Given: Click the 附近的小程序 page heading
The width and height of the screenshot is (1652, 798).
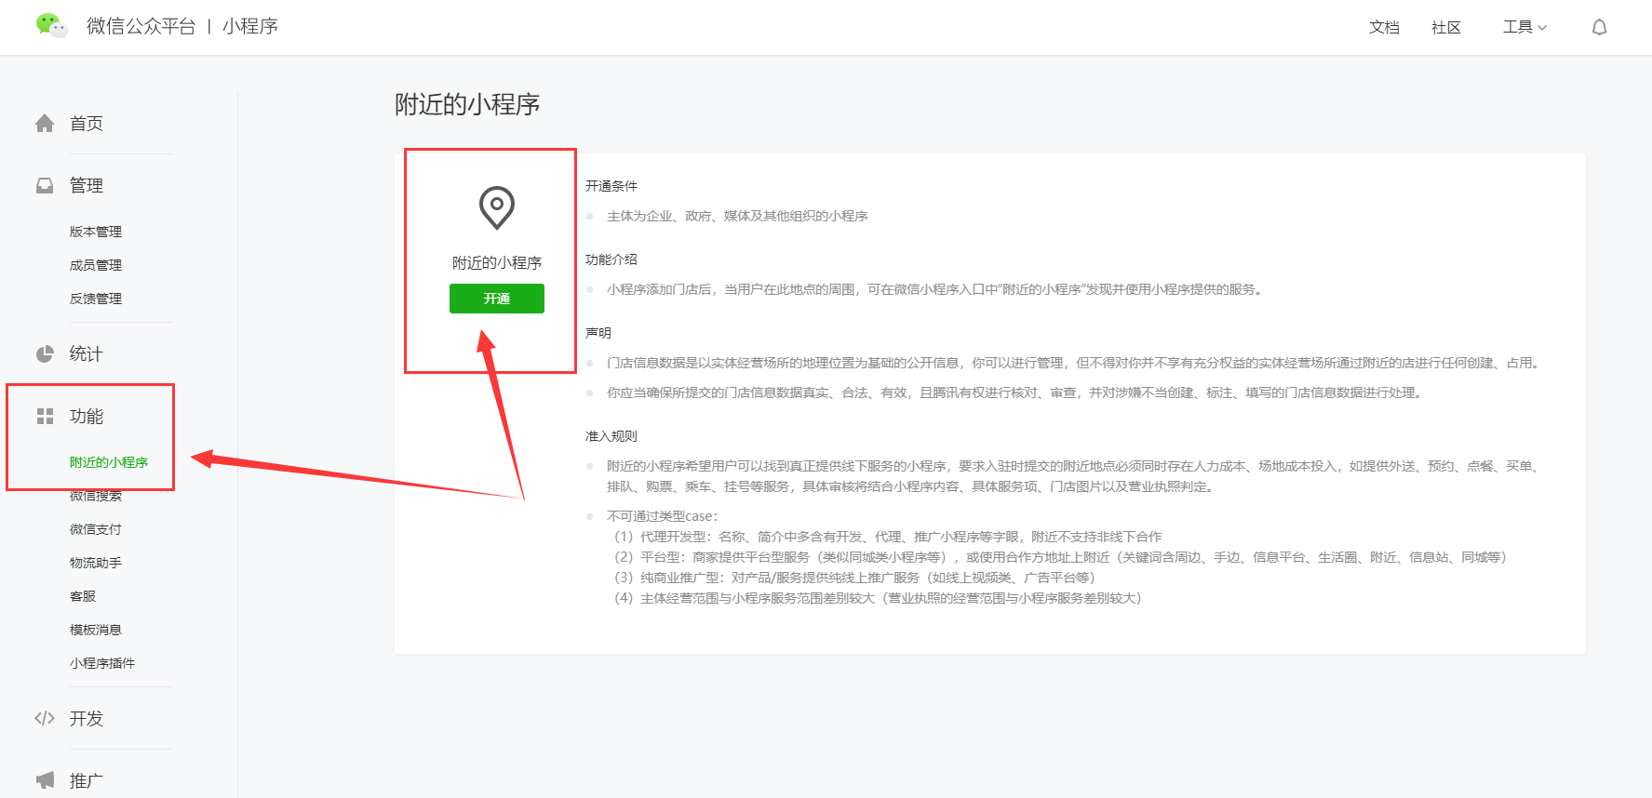Looking at the screenshot, I should (x=467, y=104).
